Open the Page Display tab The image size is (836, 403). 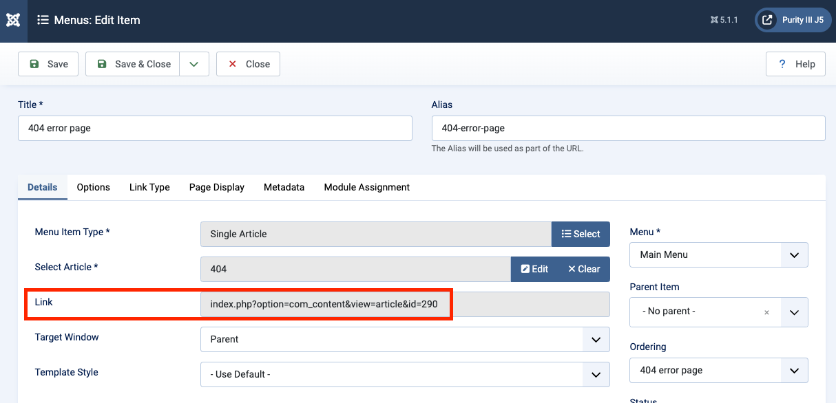click(x=216, y=187)
